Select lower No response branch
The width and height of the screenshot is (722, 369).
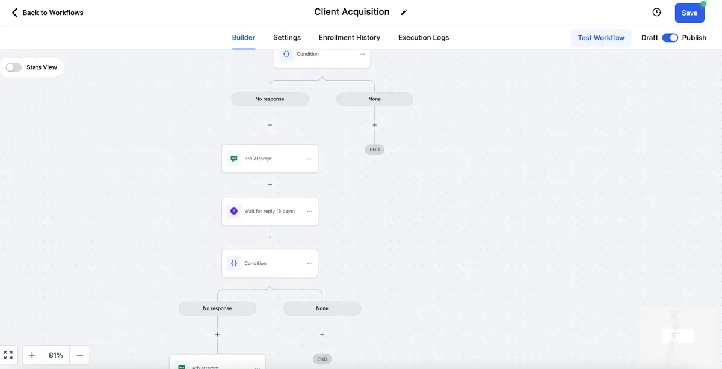[217, 308]
